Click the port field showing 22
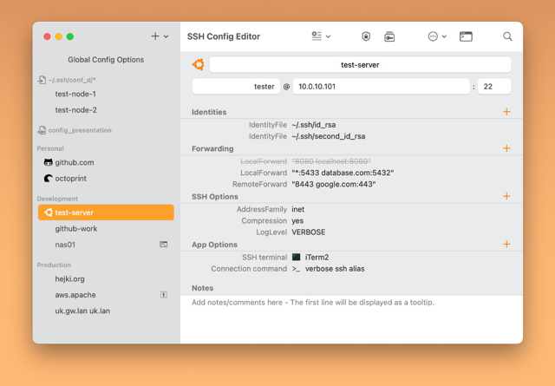555x386 pixels. (494, 87)
